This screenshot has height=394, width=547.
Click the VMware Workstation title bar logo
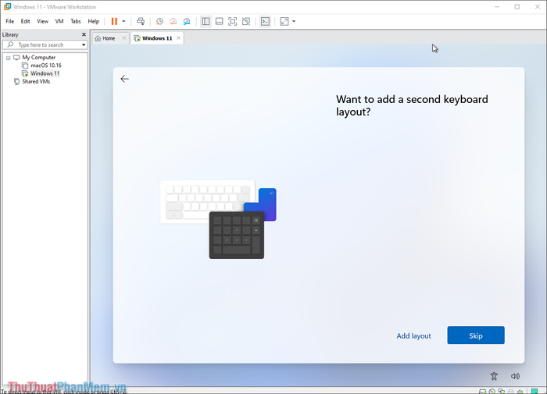7,6
